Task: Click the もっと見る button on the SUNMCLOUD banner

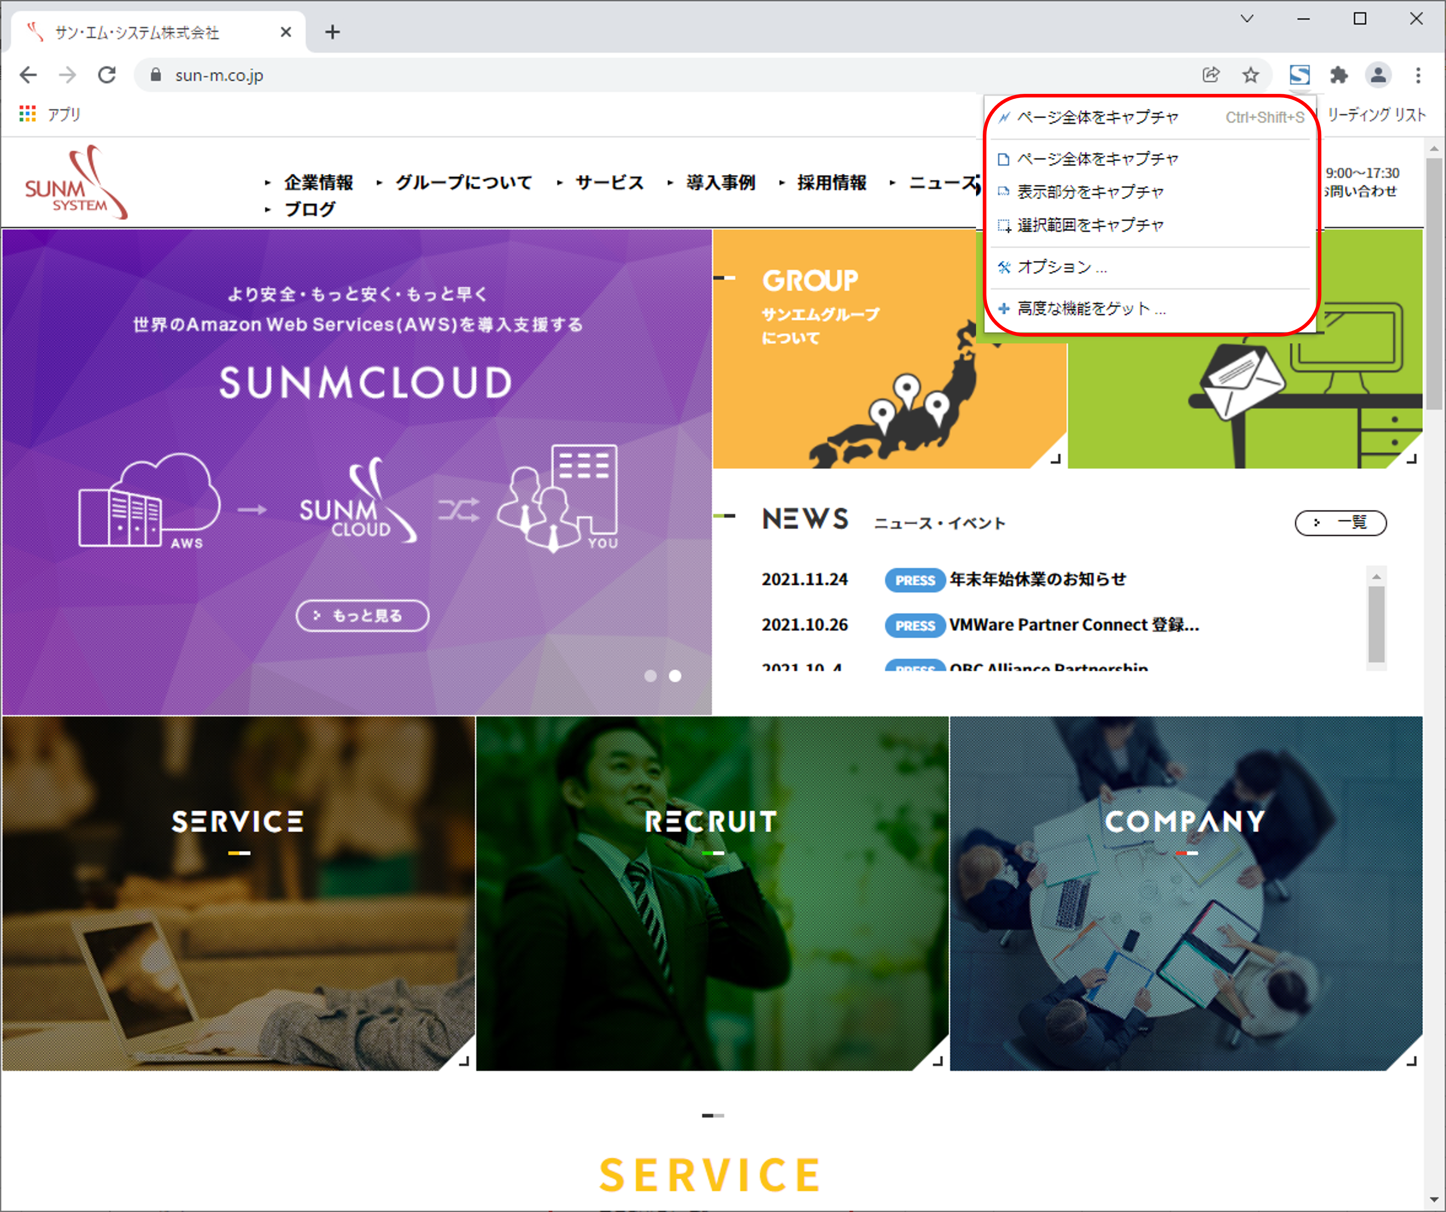Action: (x=362, y=615)
